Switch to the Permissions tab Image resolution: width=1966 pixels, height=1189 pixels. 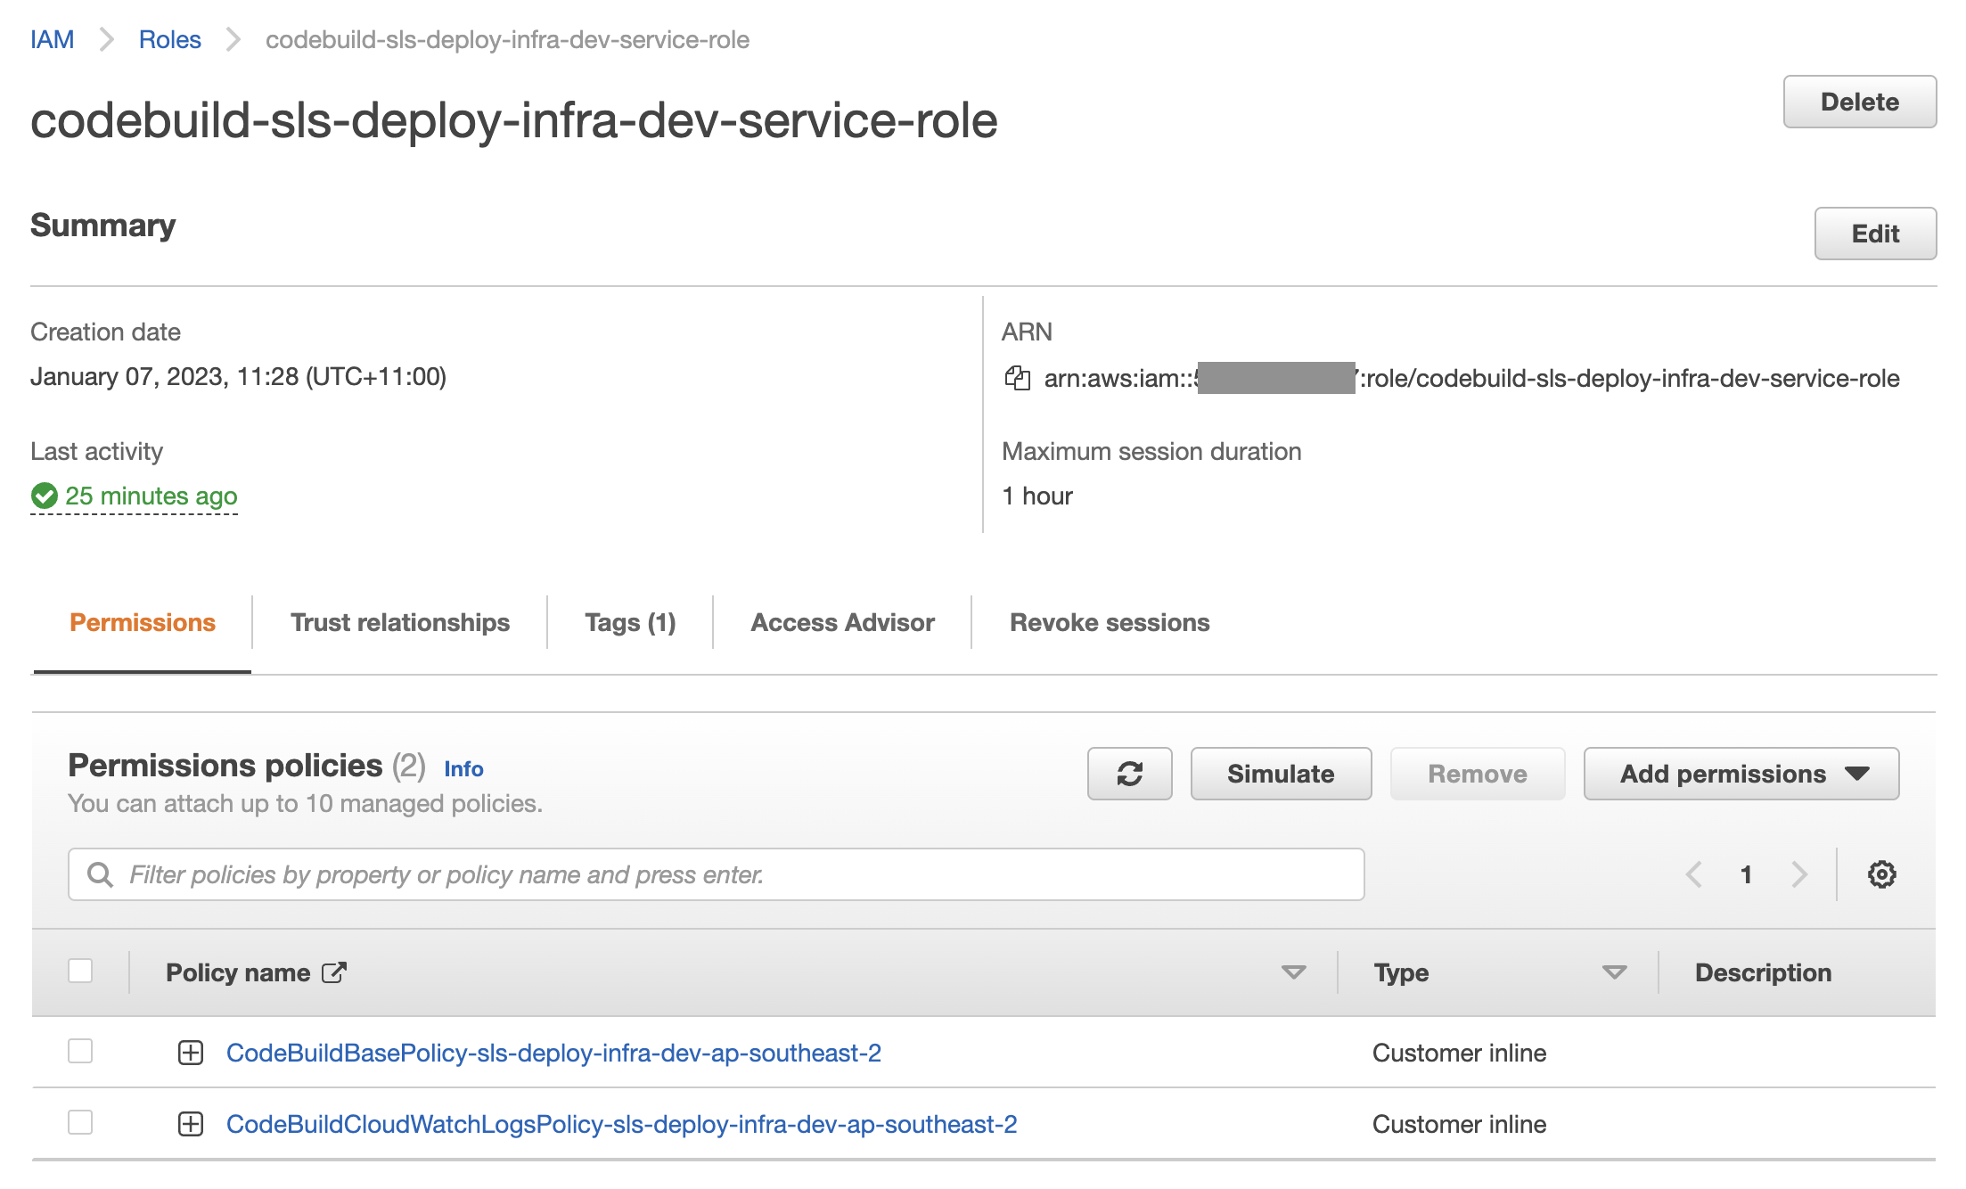[x=143, y=622]
